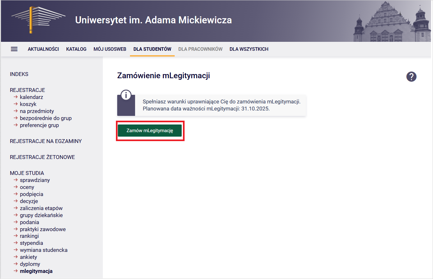Open podania link
This screenshot has width=433, height=279.
tap(29, 222)
